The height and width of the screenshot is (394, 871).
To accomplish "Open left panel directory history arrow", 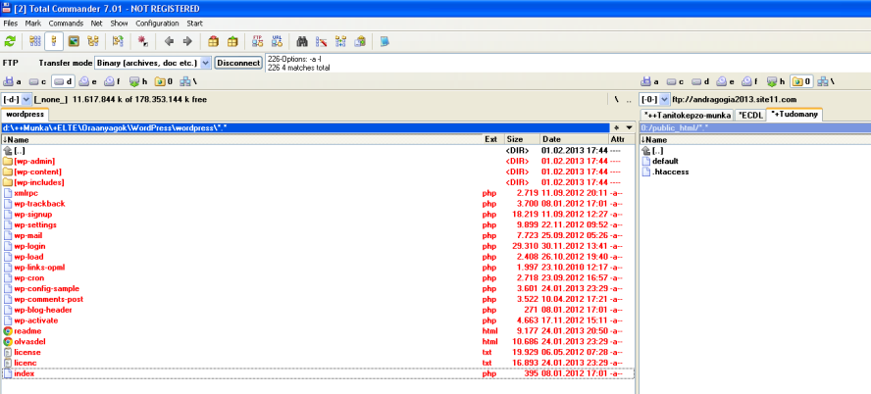I will [629, 128].
